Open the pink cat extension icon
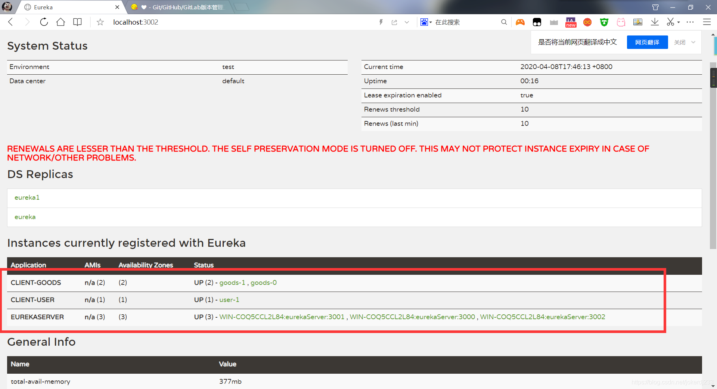Screen dimensions: 717x389 [x=621, y=22]
